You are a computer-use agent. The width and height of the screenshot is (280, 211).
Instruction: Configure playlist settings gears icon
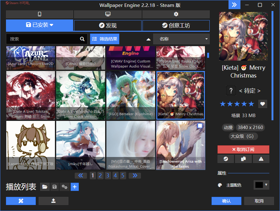click(x=64, y=187)
